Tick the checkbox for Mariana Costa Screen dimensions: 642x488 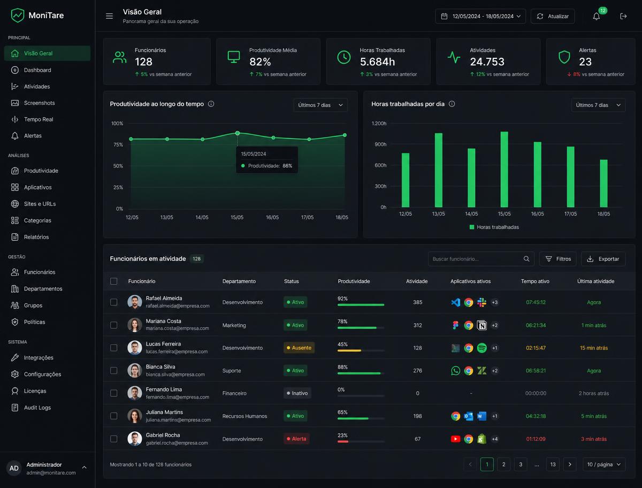[113, 325]
